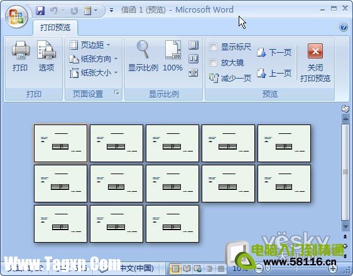Print the document with 打印 button
Screen dimensions: 353x276
(x=21, y=57)
